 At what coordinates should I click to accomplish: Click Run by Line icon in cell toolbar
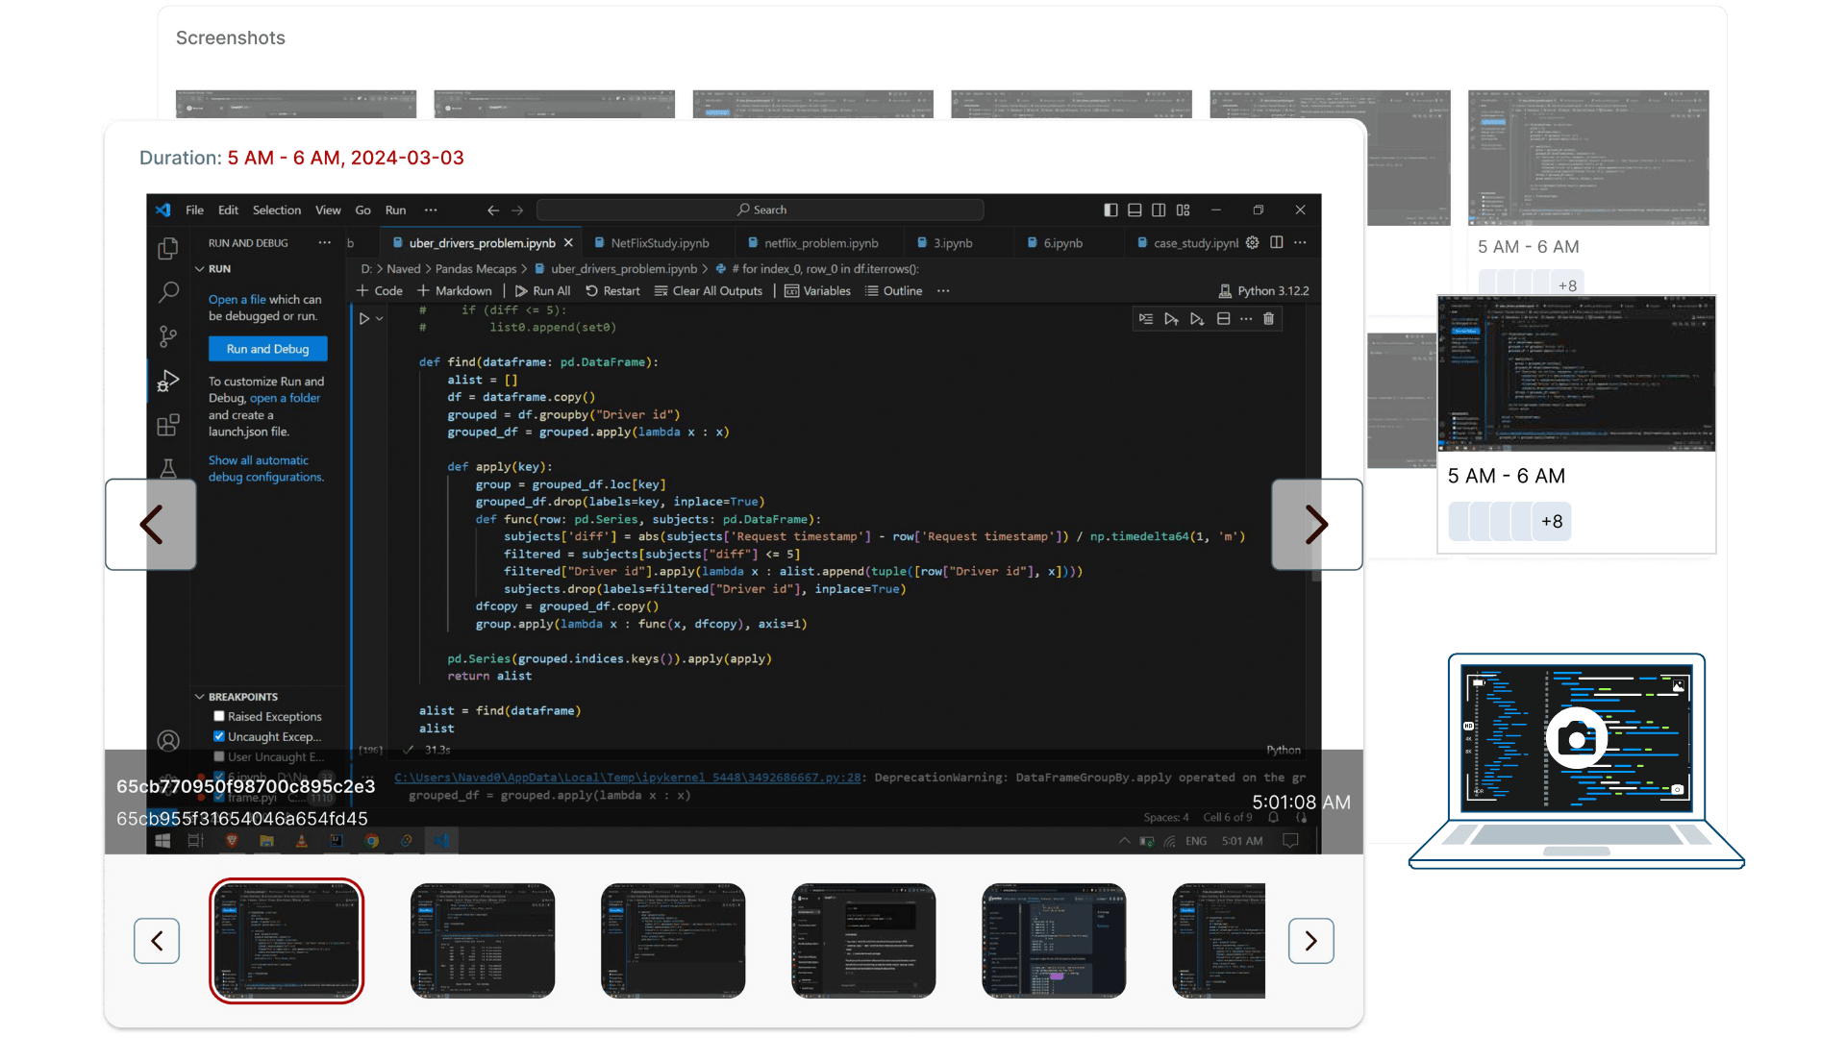click(x=1146, y=319)
